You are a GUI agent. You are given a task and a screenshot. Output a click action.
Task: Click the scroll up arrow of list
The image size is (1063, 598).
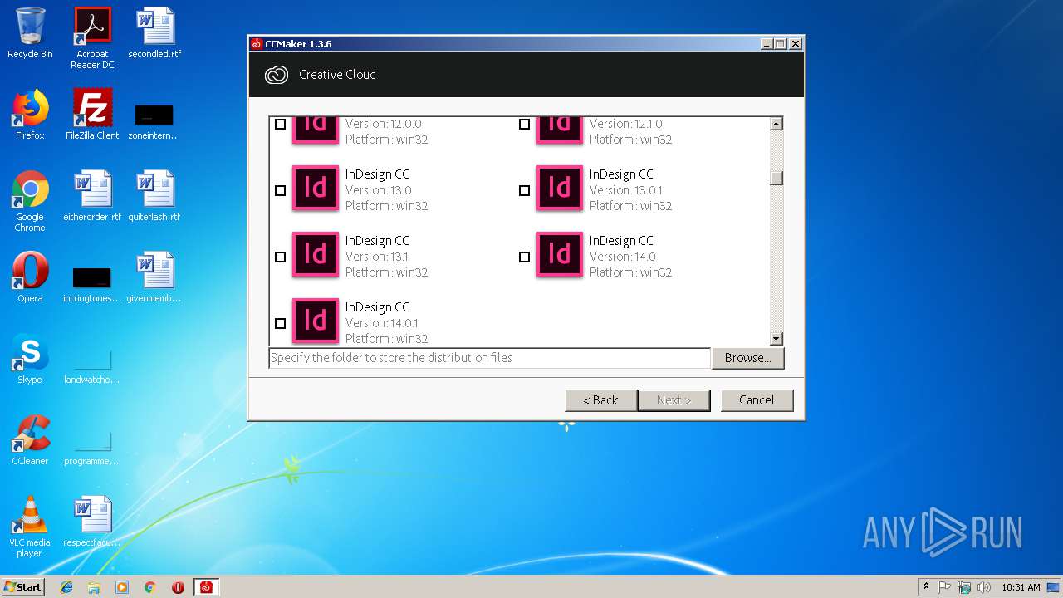[776, 124]
